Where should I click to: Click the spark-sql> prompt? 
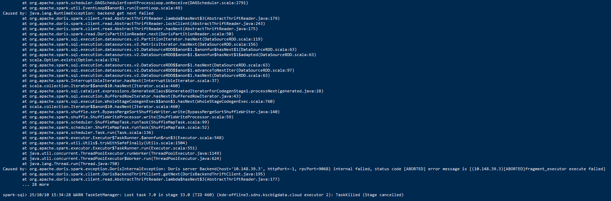14,195
